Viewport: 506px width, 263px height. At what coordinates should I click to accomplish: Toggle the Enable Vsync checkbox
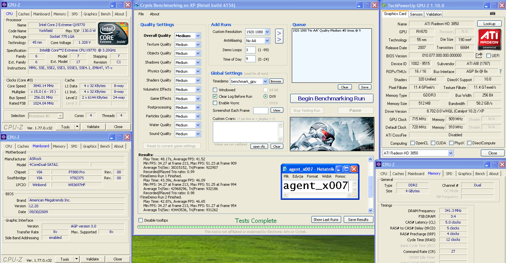coord(215,103)
